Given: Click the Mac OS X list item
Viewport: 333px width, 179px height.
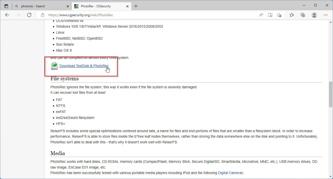Looking at the screenshot, I should coord(64,50).
